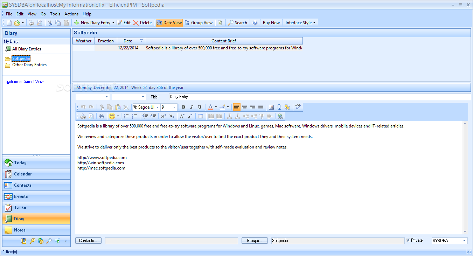Toggle bold formatting

click(x=183, y=107)
